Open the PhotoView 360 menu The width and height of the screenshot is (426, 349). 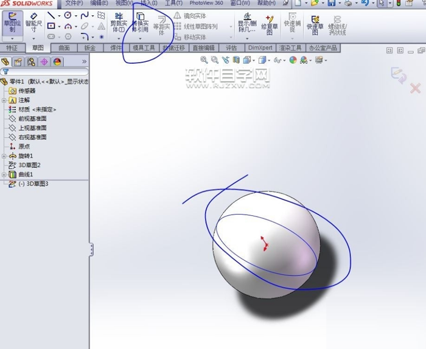206,3
